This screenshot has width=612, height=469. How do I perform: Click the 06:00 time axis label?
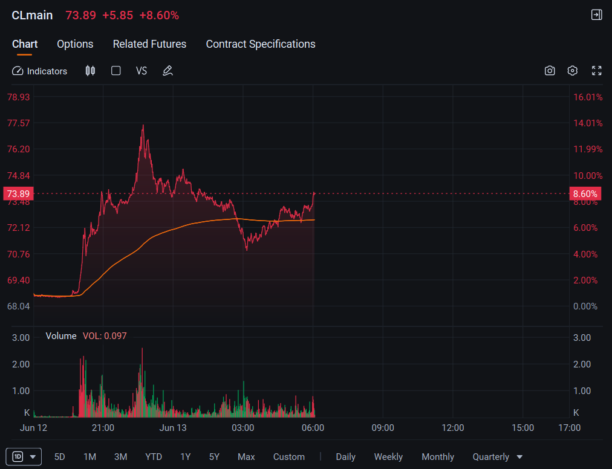[313, 428]
